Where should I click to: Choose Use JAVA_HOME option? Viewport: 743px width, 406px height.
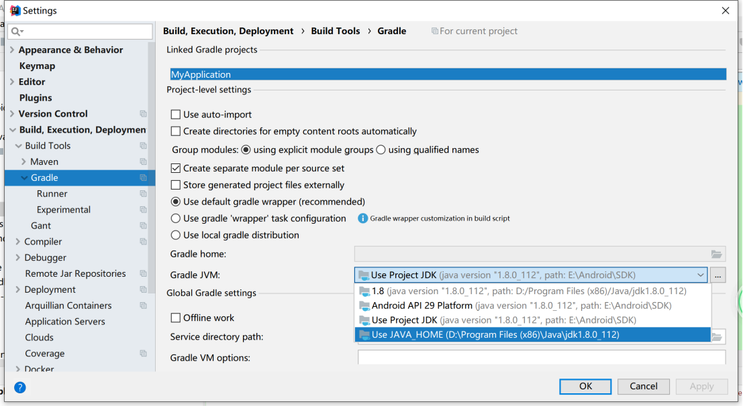pos(533,334)
